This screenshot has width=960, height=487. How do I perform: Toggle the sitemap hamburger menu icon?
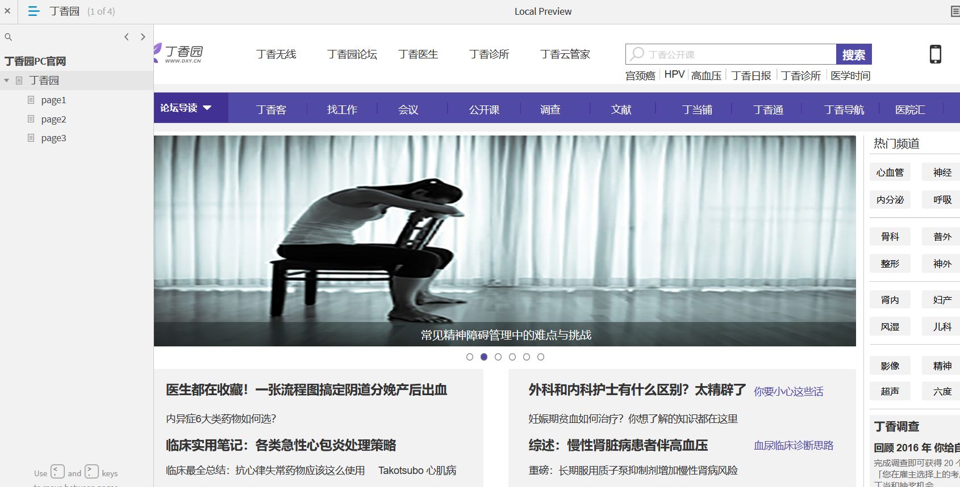pyautogui.click(x=34, y=11)
